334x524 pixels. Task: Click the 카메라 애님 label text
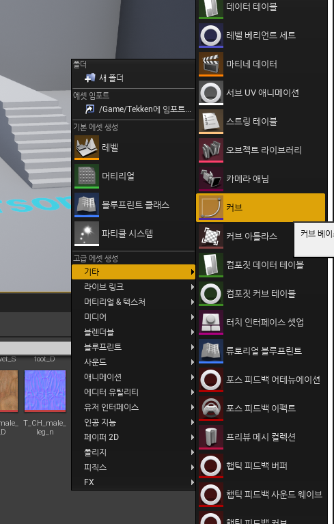point(247,179)
